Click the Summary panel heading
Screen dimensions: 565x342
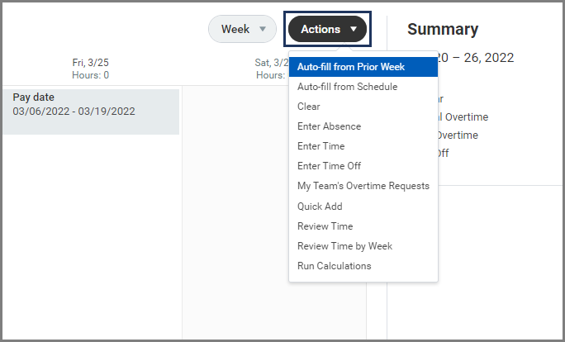click(443, 30)
